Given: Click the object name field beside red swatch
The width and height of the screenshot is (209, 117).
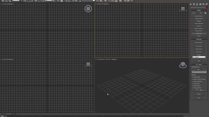Looking at the screenshot, I should 198,7.
